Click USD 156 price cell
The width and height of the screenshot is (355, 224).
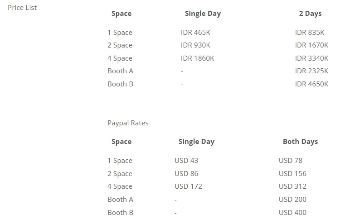pyautogui.click(x=292, y=174)
